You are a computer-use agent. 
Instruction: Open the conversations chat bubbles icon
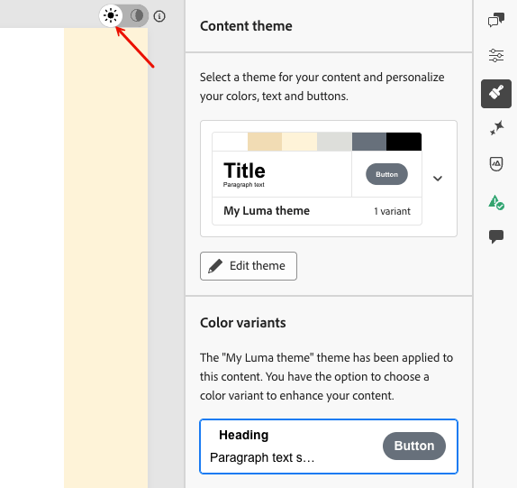coord(496,20)
